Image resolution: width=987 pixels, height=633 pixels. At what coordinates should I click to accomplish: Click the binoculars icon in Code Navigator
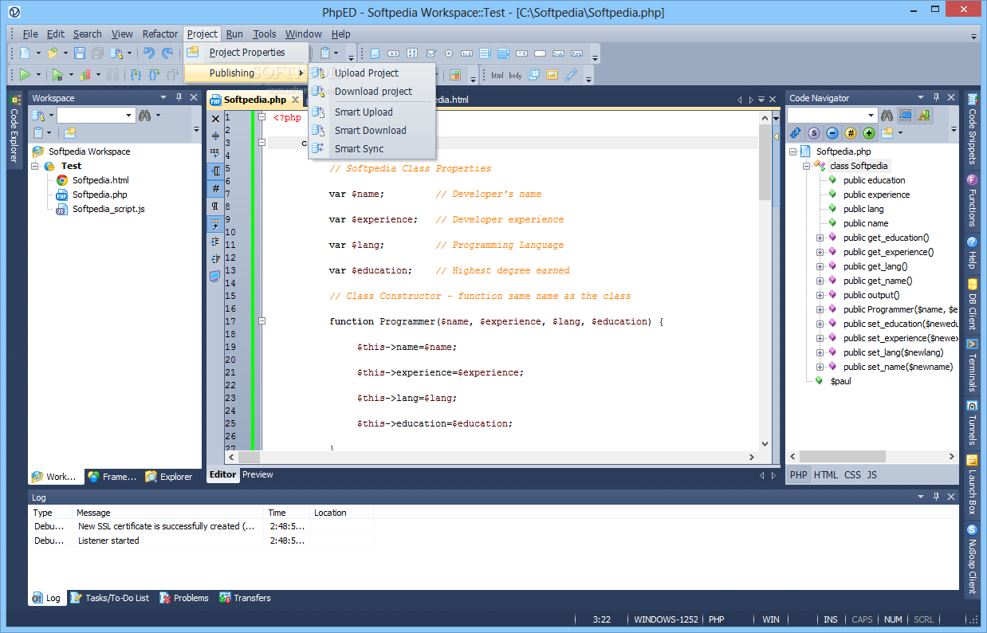tap(887, 116)
